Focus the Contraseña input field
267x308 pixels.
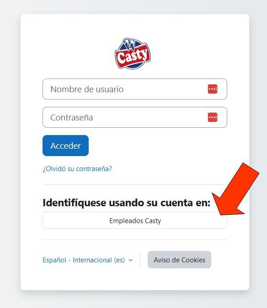[135, 117]
